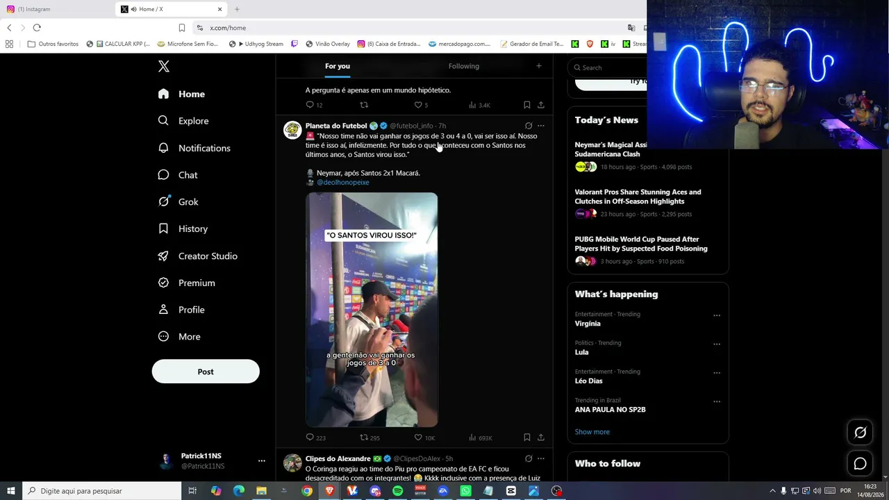Click the plus icon beside Following tab
The width and height of the screenshot is (889, 500).
click(x=539, y=66)
